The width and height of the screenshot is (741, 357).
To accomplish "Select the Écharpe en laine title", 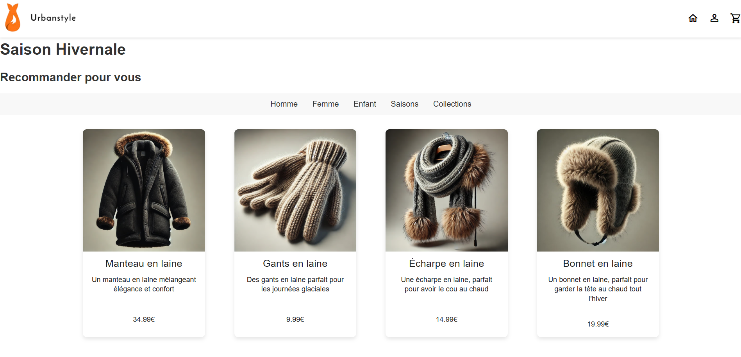I will click(446, 263).
